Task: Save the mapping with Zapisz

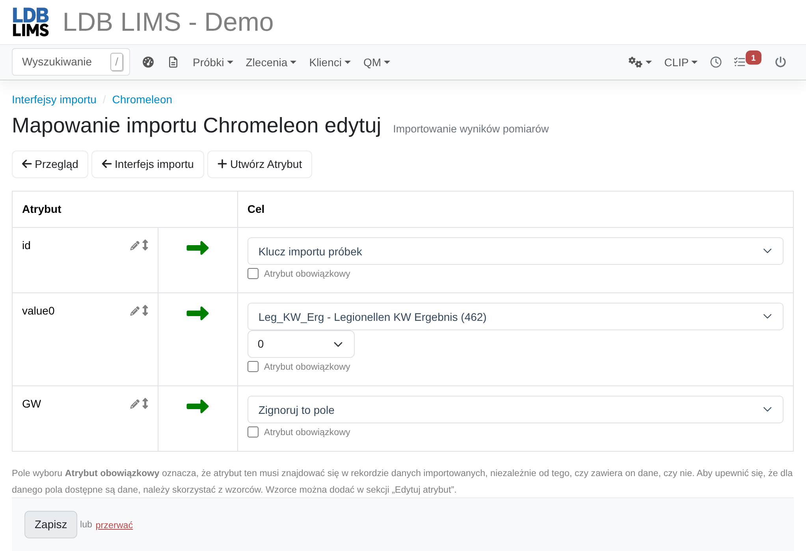Action: [51, 525]
